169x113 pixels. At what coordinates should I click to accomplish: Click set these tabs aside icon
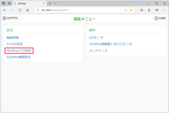pos(9,3)
